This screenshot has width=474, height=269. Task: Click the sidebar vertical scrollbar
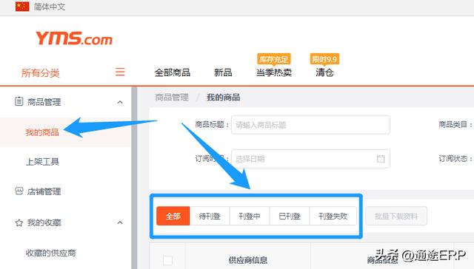[134, 178]
